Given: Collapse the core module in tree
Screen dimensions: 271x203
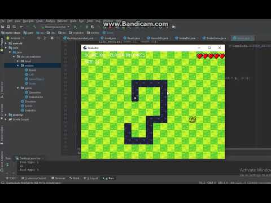Looking at the screenshot, I should 6,48.
